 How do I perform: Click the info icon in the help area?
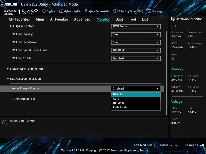(5, 123)
